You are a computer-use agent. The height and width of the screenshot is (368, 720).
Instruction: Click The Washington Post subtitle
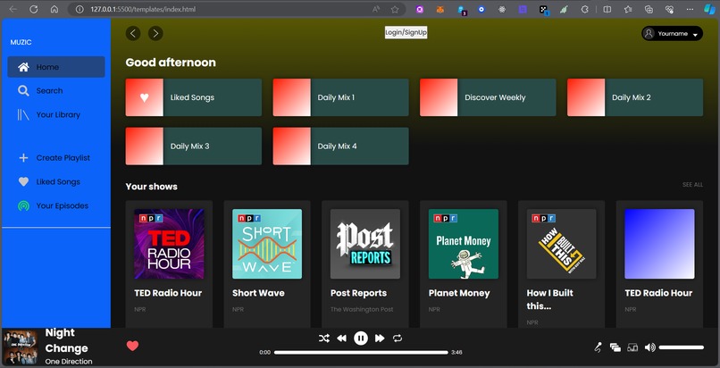pyautogui.click(x=362, y=309)
